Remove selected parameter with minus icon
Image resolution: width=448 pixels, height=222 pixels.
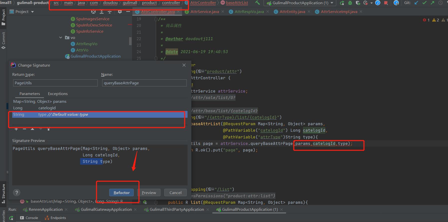[24, 129]
